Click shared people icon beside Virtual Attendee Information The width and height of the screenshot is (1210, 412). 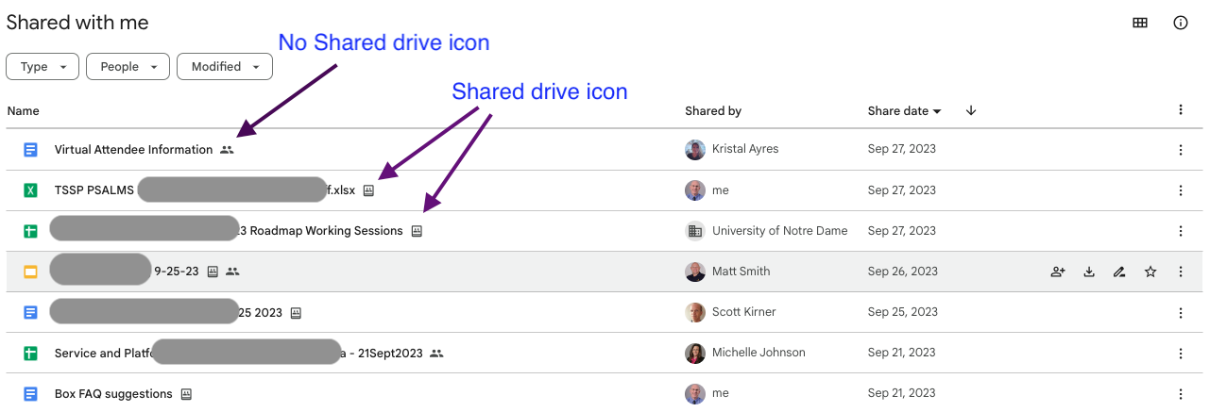point(227,150)
